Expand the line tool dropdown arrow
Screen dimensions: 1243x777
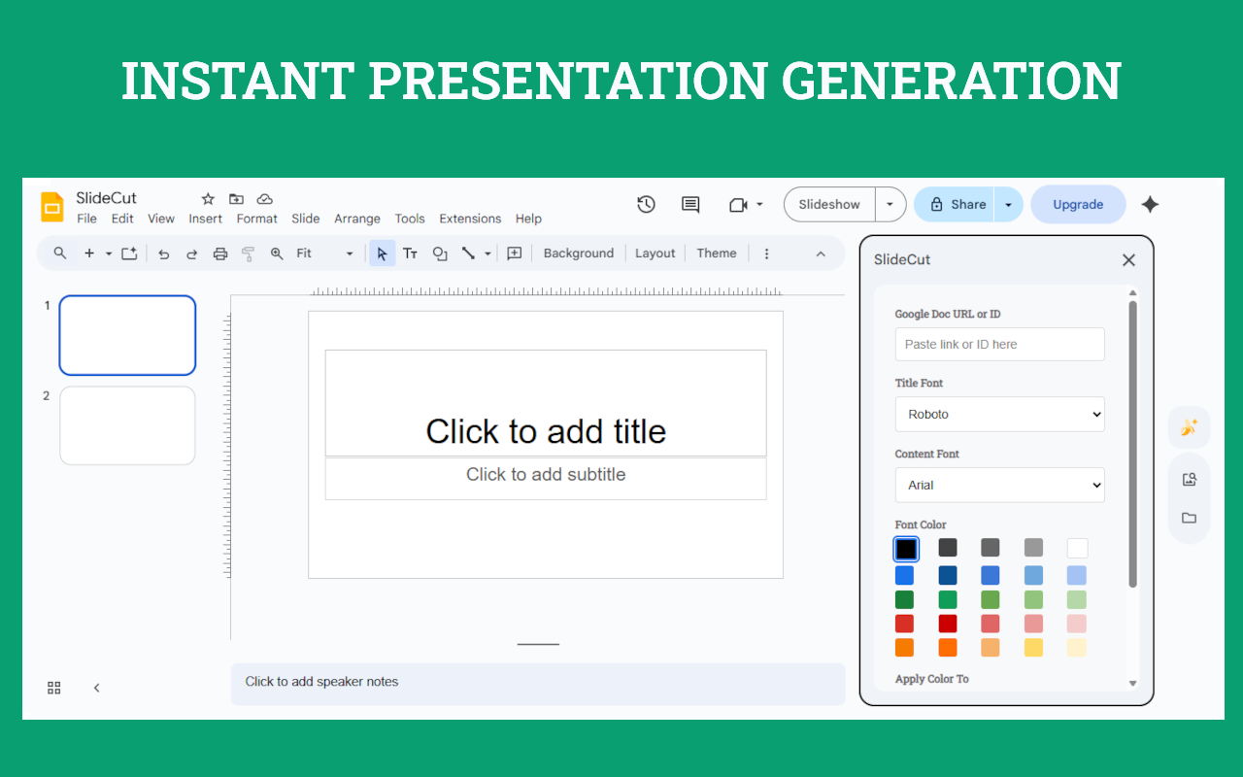(487, 253)
